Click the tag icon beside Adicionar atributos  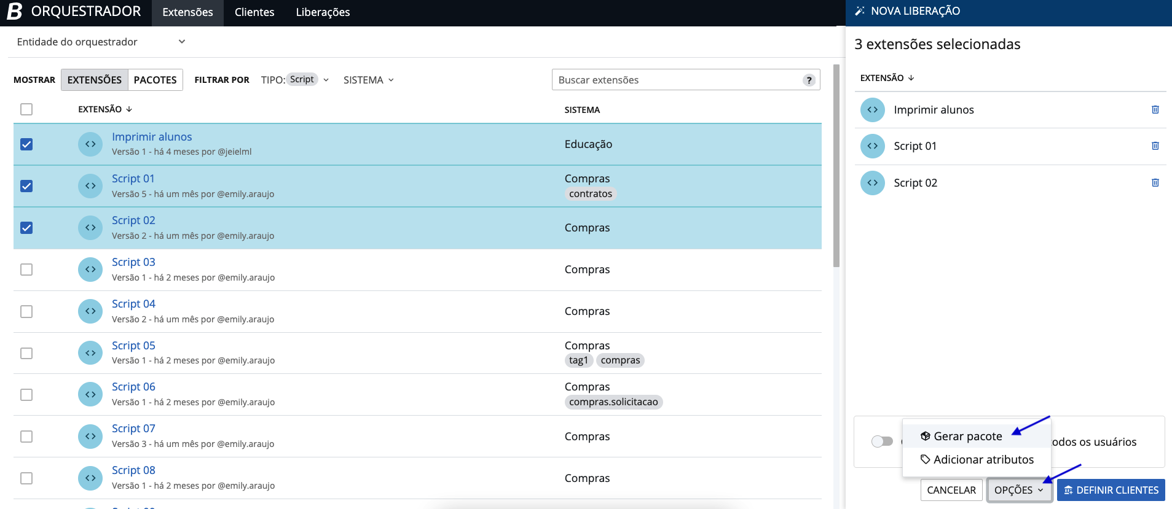tap(925, 459)
